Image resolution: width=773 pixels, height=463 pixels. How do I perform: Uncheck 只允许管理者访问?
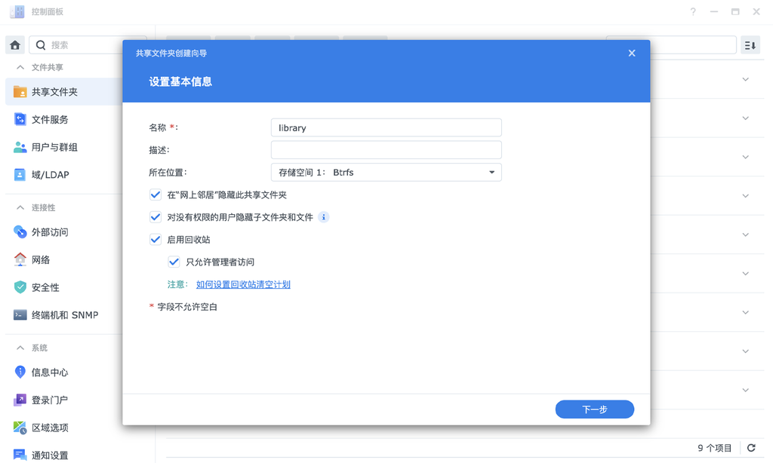[x=174, y=262]
